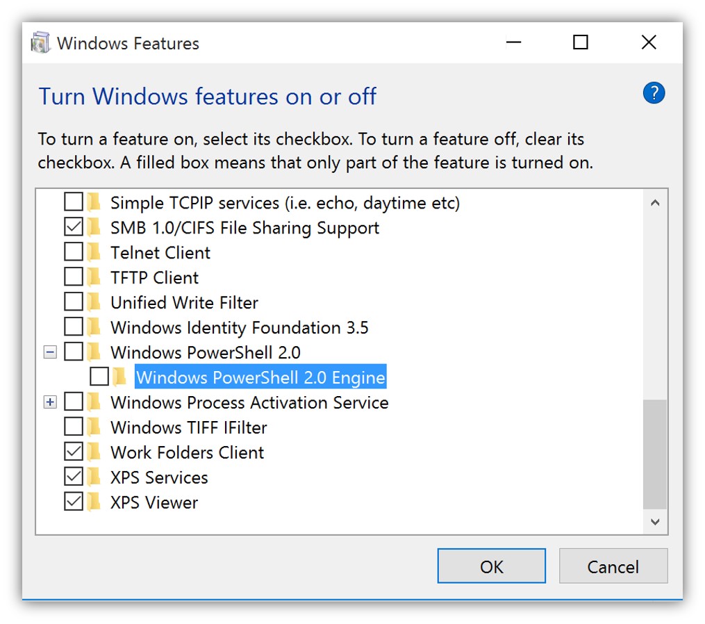
Task: Click the vertical scrollbar thumb
Action: click(x=655, y=454)
